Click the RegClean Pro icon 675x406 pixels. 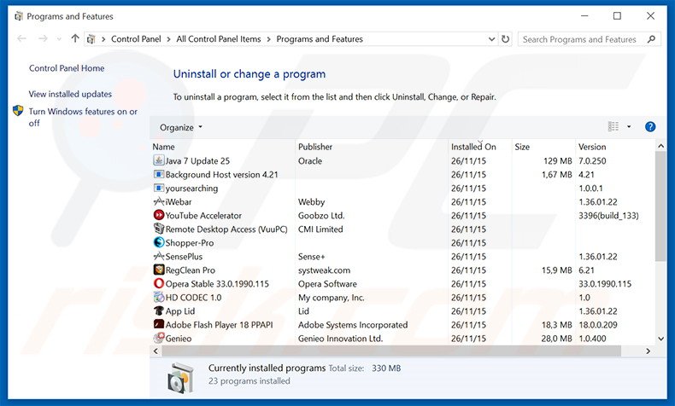(x=159, y=270)
